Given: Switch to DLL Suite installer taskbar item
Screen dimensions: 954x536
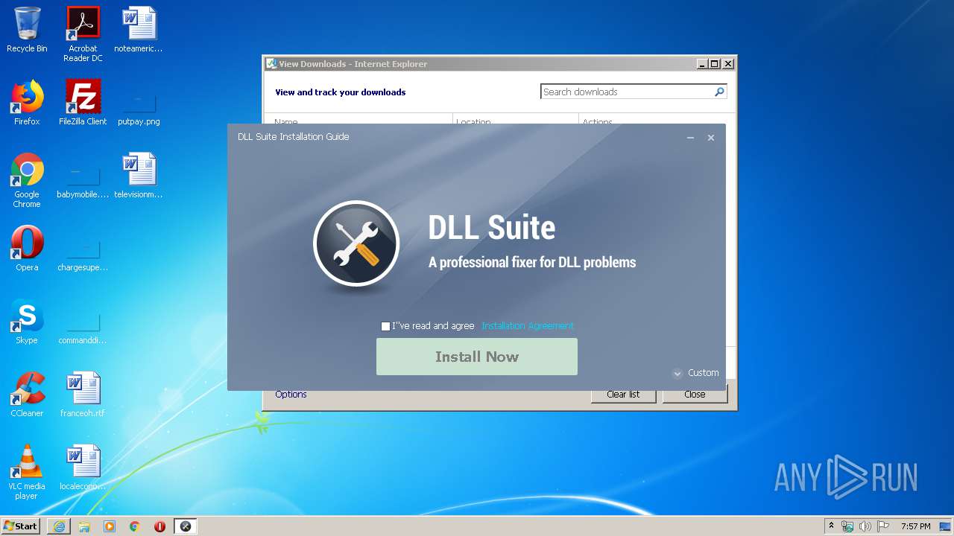Looking at the screenshot, I should pos(186,526).
